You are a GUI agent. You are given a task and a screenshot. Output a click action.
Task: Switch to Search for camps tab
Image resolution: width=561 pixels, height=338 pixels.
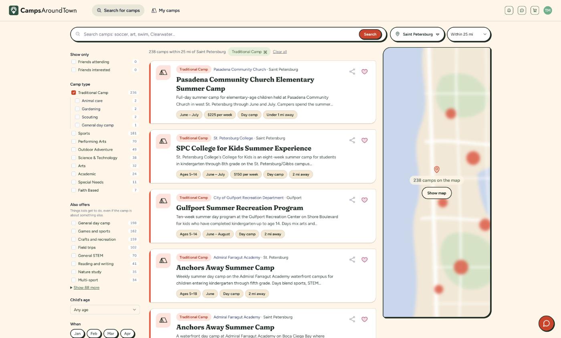tap(118, 10)
